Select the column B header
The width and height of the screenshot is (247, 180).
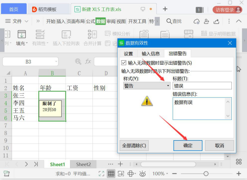click(x=52, y=73)
